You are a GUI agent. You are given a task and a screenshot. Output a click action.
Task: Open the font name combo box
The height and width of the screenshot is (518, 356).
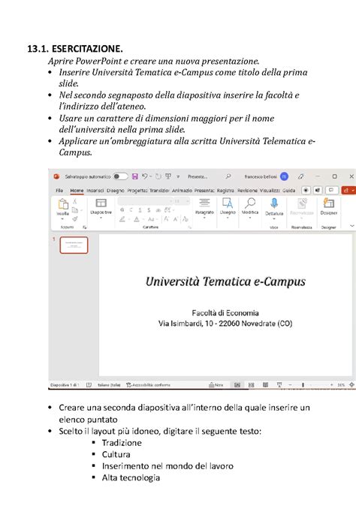146,201
